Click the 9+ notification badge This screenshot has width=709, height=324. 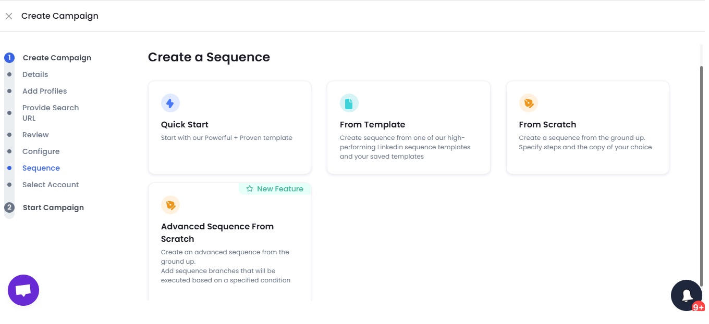point(698,307)
